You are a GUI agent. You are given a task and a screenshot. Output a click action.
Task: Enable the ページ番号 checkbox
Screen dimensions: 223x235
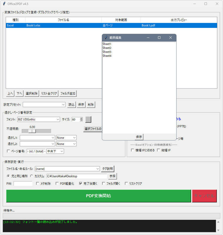(8, 151)
